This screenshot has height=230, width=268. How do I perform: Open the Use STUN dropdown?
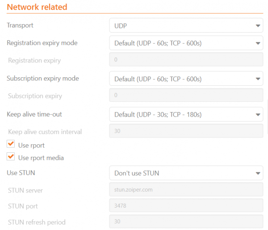point(186,173)
